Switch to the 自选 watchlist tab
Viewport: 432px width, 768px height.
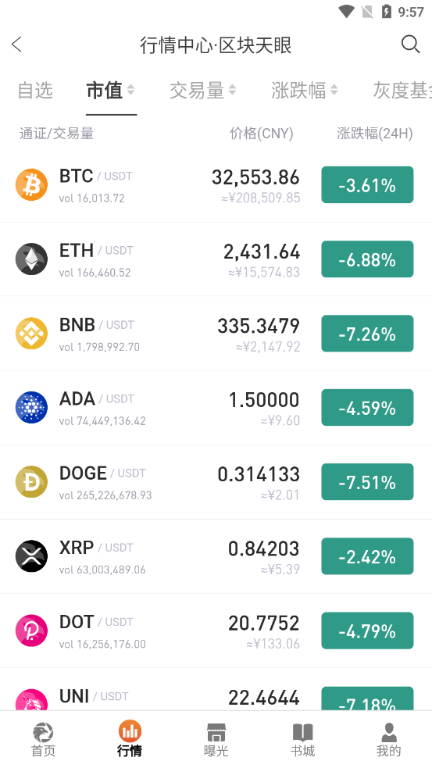[35, 91]
